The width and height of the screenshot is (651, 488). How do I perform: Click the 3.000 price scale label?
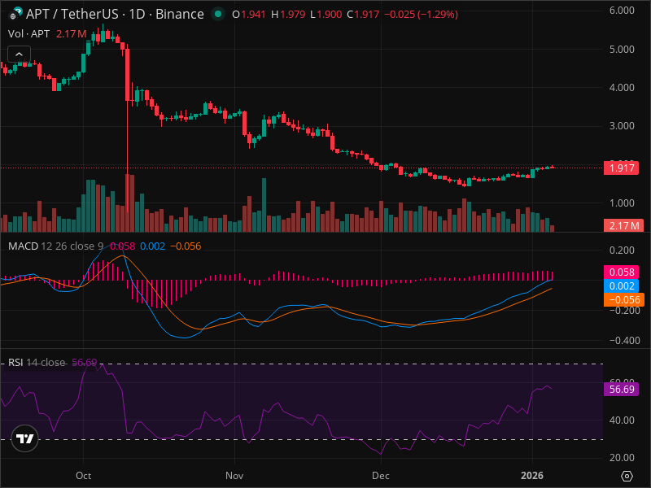[622, 126]
